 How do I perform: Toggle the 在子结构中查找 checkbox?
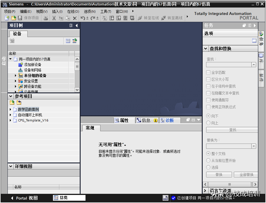click(x=208, y=86)
